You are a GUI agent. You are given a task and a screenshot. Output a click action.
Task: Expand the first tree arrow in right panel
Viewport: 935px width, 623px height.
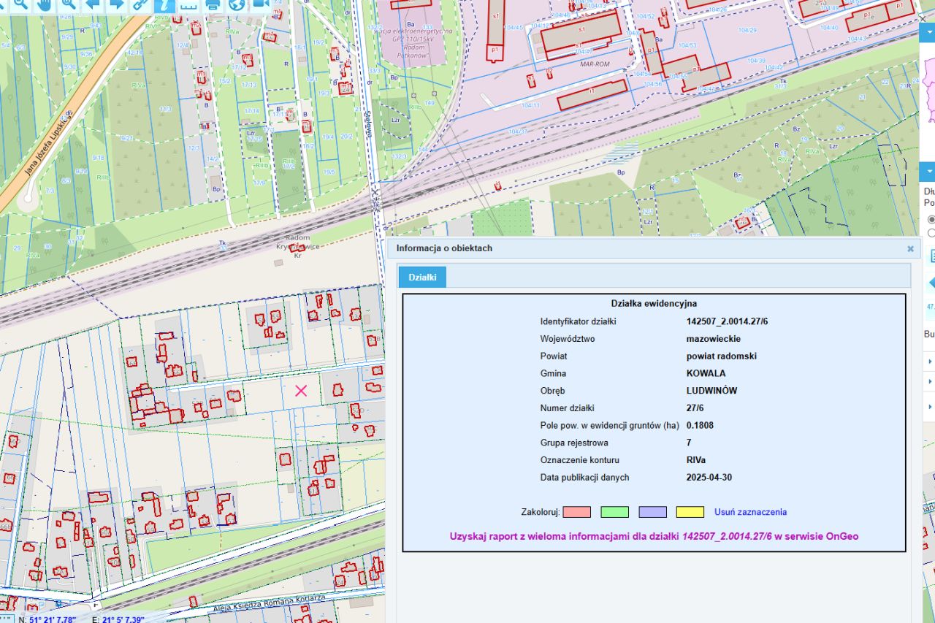tap(931, 362)
